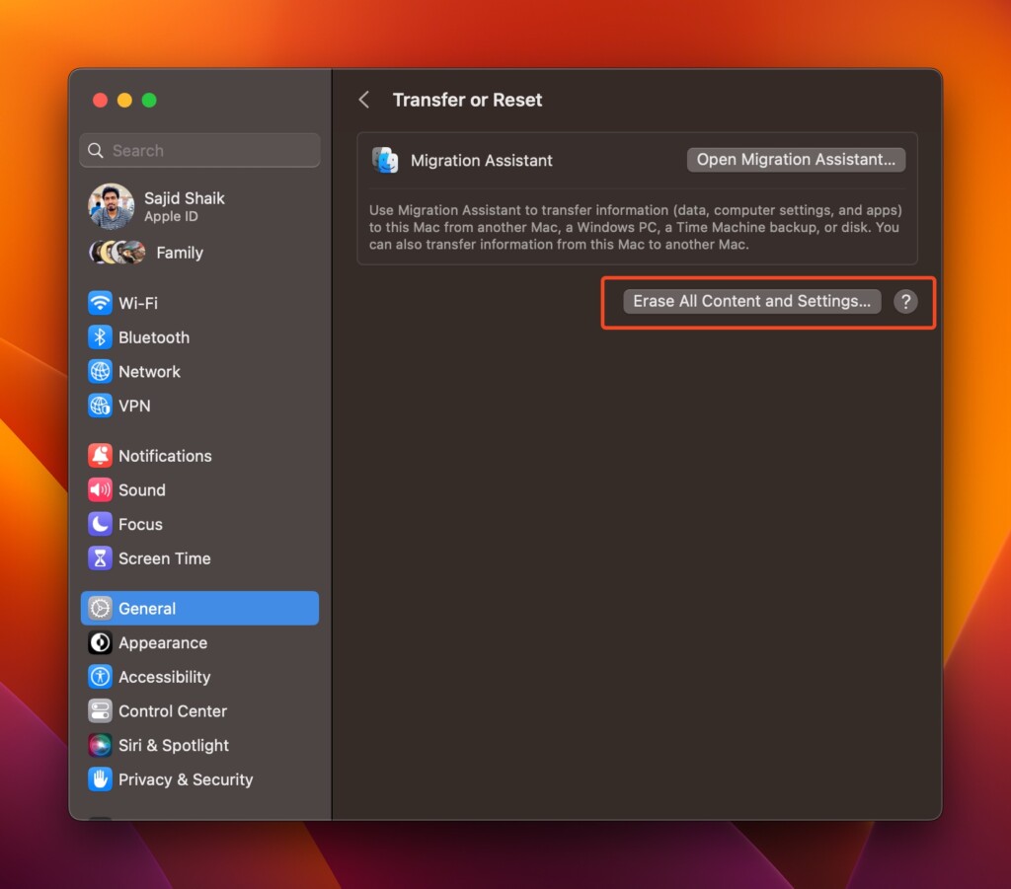Open Privacy & Security via the hand icon
Image resolution: width=1011 pixels, height=889 pixels.
point(100,779)
